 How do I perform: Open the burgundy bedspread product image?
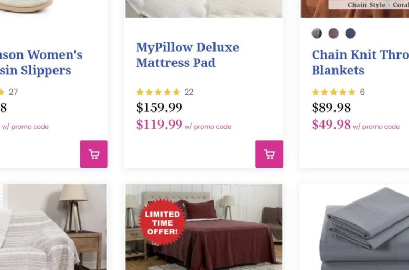tap(220, 235)
